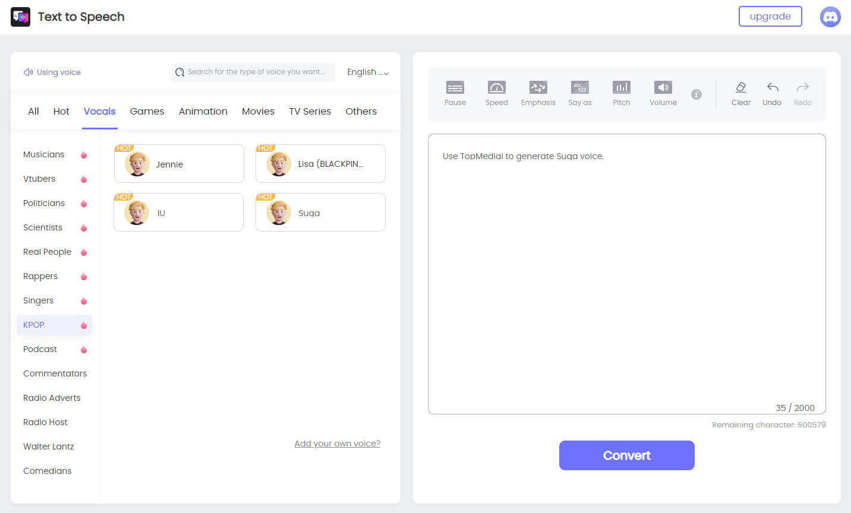Image resolution: width=851 pixels, height=513 pixels.
Task: Redo the last action
Action: (x=802, y=94)
